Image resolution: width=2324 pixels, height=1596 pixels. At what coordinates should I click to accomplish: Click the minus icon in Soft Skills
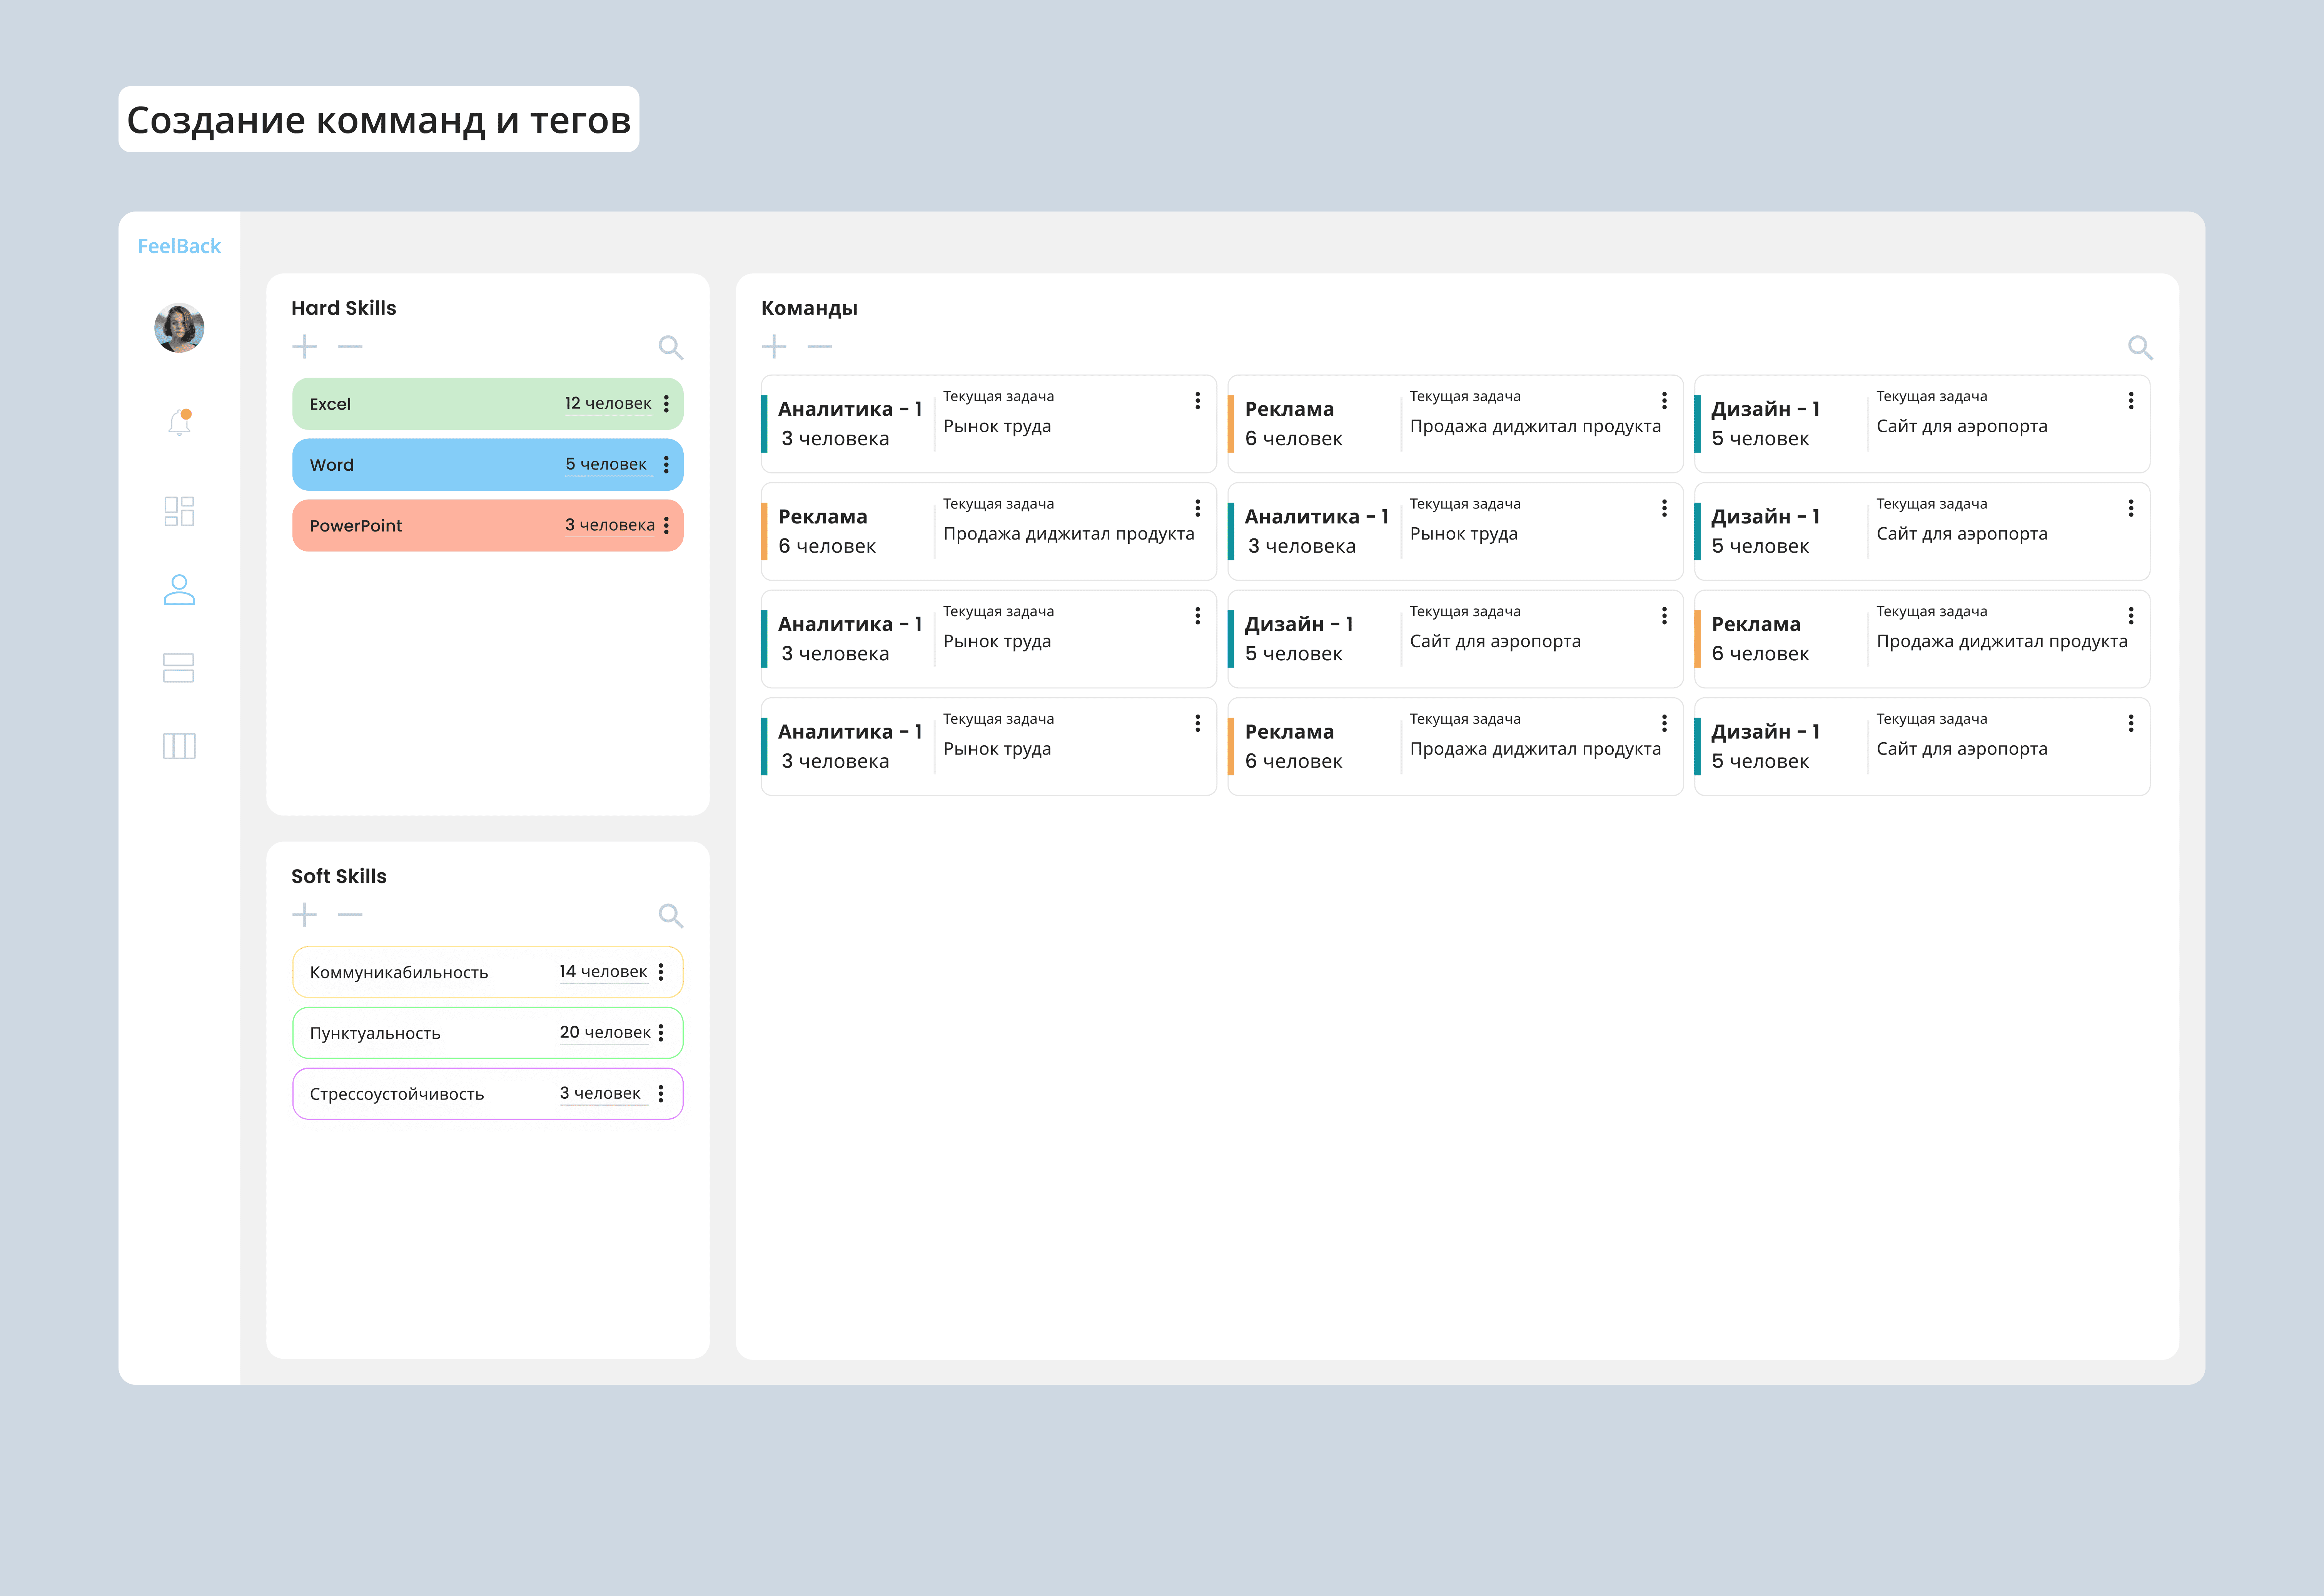(x=350, y=915)
